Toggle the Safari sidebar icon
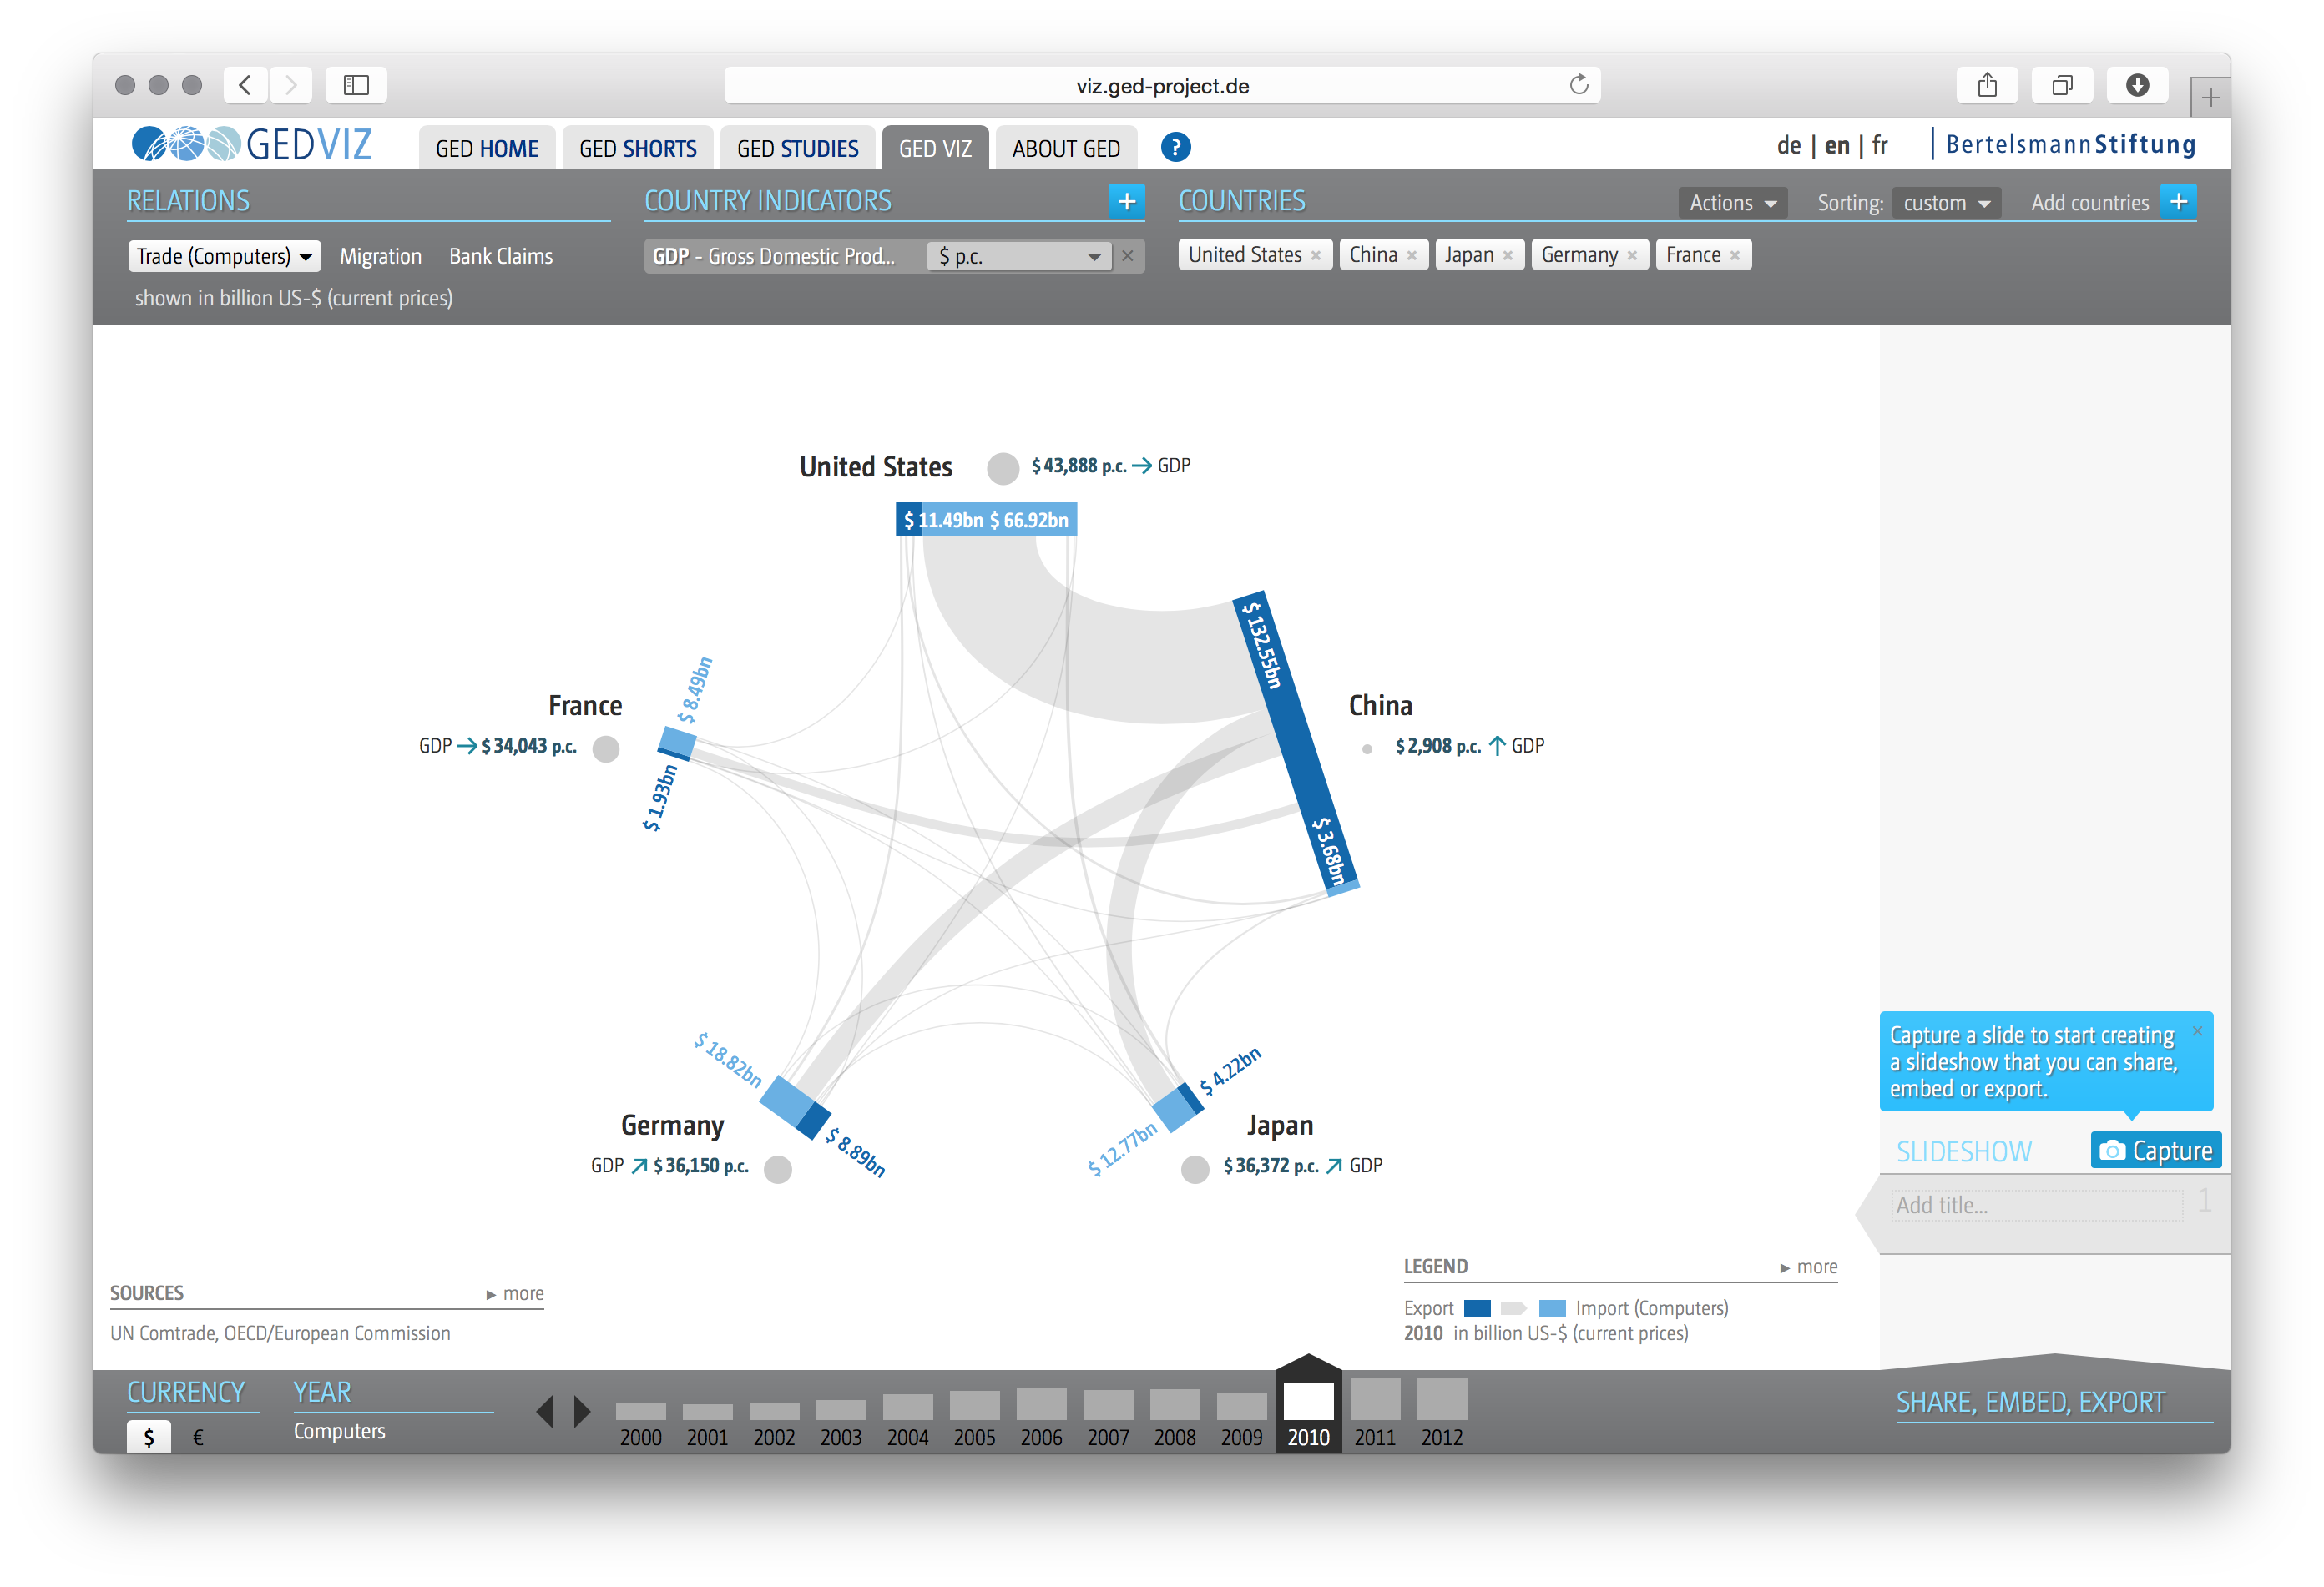2324x1587 pixels. 356,85
